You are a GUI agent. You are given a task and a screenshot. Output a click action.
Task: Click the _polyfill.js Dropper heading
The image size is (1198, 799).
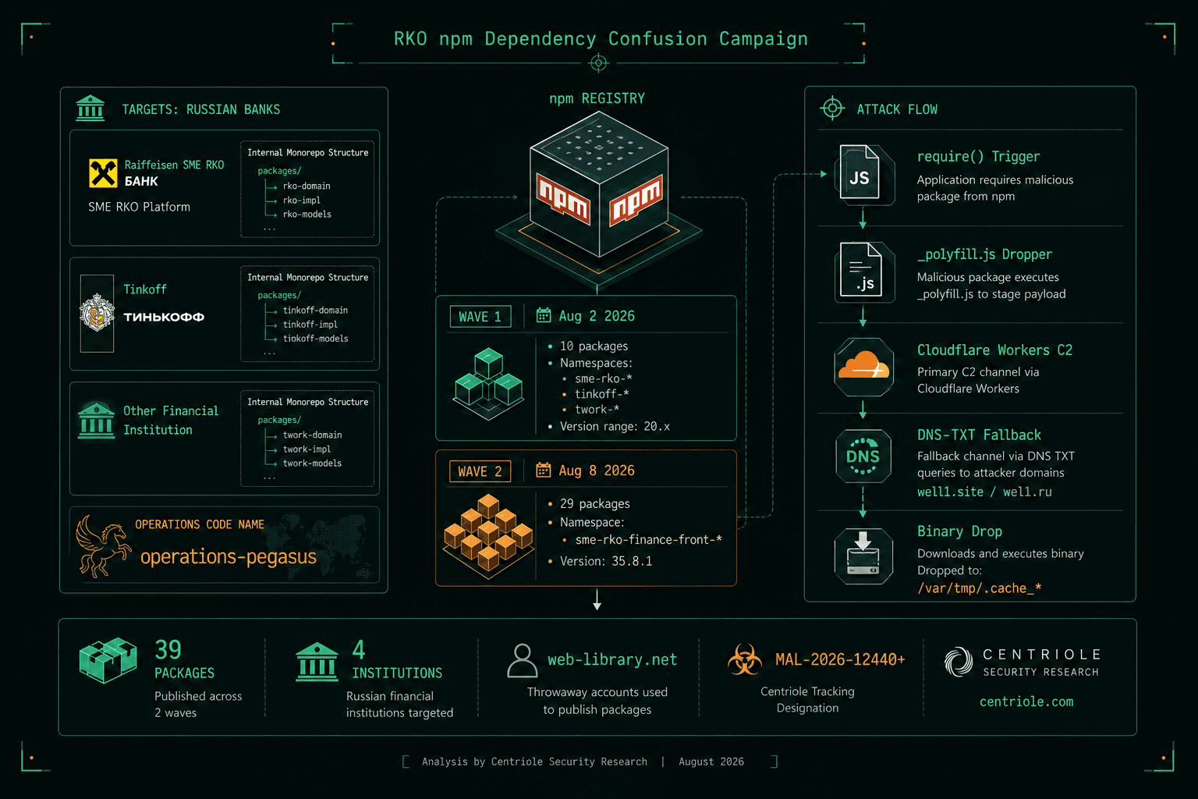click(984, 254)
